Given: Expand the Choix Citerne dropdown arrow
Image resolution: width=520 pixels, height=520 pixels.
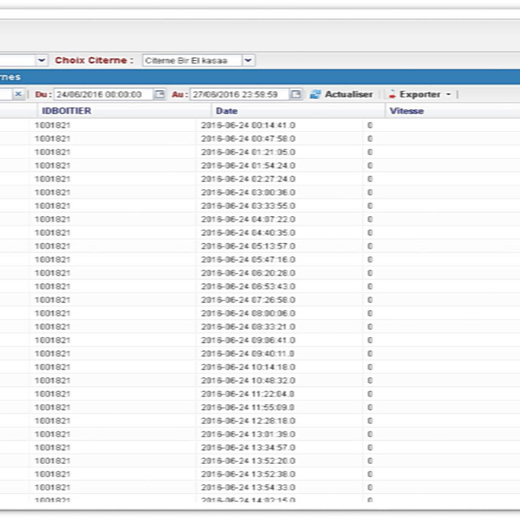Looking at the screenshot, I should click(249, 60).
